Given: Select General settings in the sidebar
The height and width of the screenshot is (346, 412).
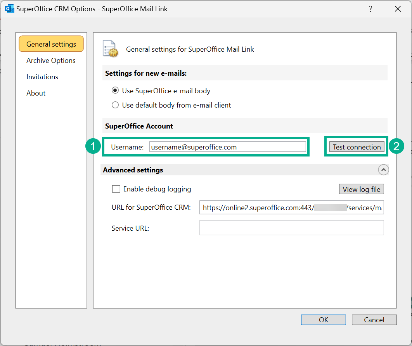Looking at the screenshot, I should pyautogui.click(x=51, y=44).
